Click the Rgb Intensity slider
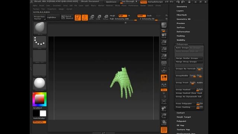Screen dimensions: 238x134 pos(123,19)
